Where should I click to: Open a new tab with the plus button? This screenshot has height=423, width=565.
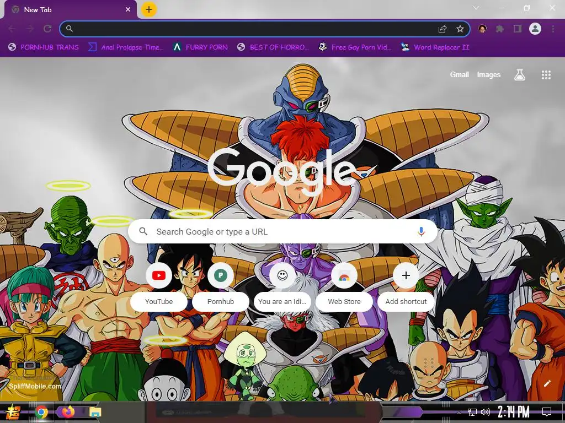[x=149, y=9]
